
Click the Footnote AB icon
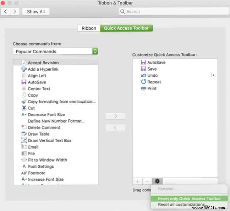click(x=24, y=173)
